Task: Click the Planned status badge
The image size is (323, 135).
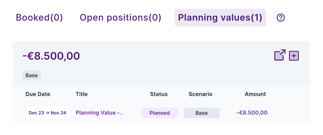Action: pyautogui.click(x=160, y=113)
